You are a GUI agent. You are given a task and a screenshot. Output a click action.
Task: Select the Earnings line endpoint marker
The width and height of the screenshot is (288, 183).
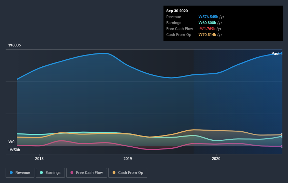point(282,137)
